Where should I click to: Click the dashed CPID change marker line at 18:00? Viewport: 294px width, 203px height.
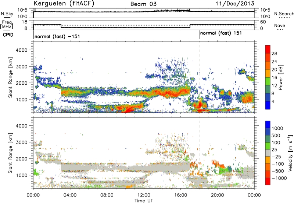click(199, 77)
